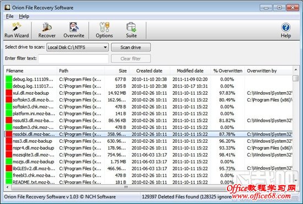Click red status square for libGLESv2.dll.moz-b
303x204 pixels.
(9, 168)
